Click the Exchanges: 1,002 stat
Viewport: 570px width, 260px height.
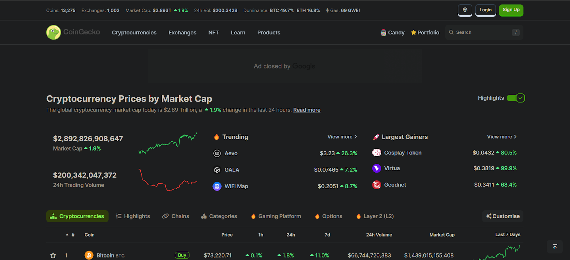100,10
